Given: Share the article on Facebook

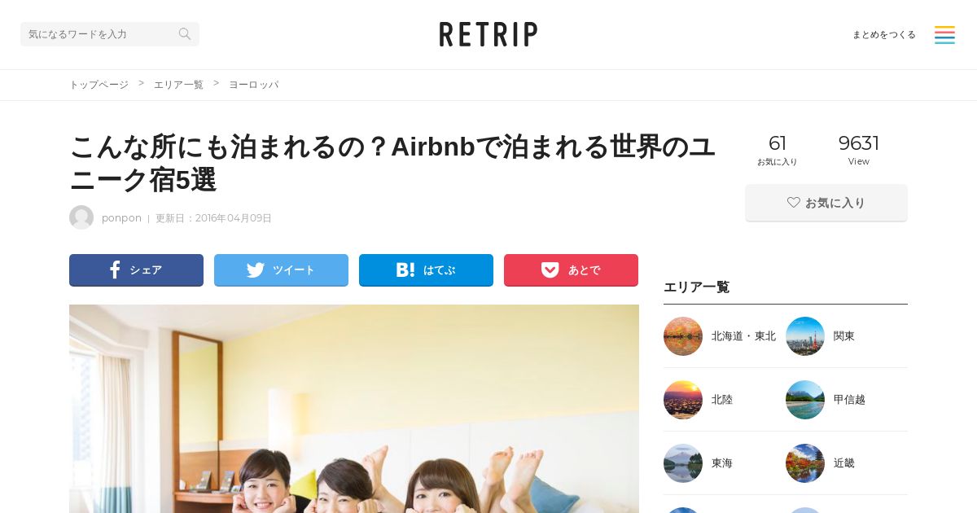Looking at the screenshot, I should 136,270.
